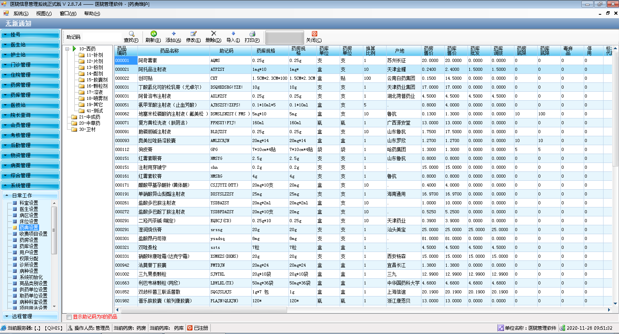This screenshot has width=619, height=334.
Task: Click the 打印 print toolbar icon
Action: click(x=252, y=34)
